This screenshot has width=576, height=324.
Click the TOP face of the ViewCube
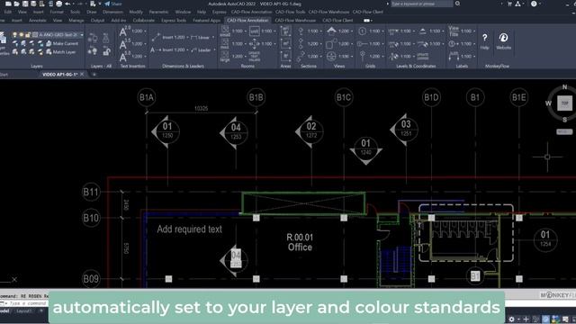point(564,103)
